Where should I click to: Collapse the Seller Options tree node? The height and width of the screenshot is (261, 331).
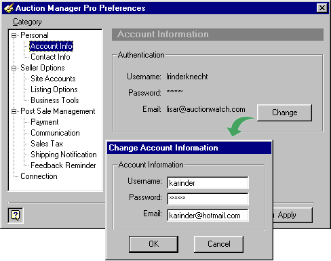click(x=14, y=68)
